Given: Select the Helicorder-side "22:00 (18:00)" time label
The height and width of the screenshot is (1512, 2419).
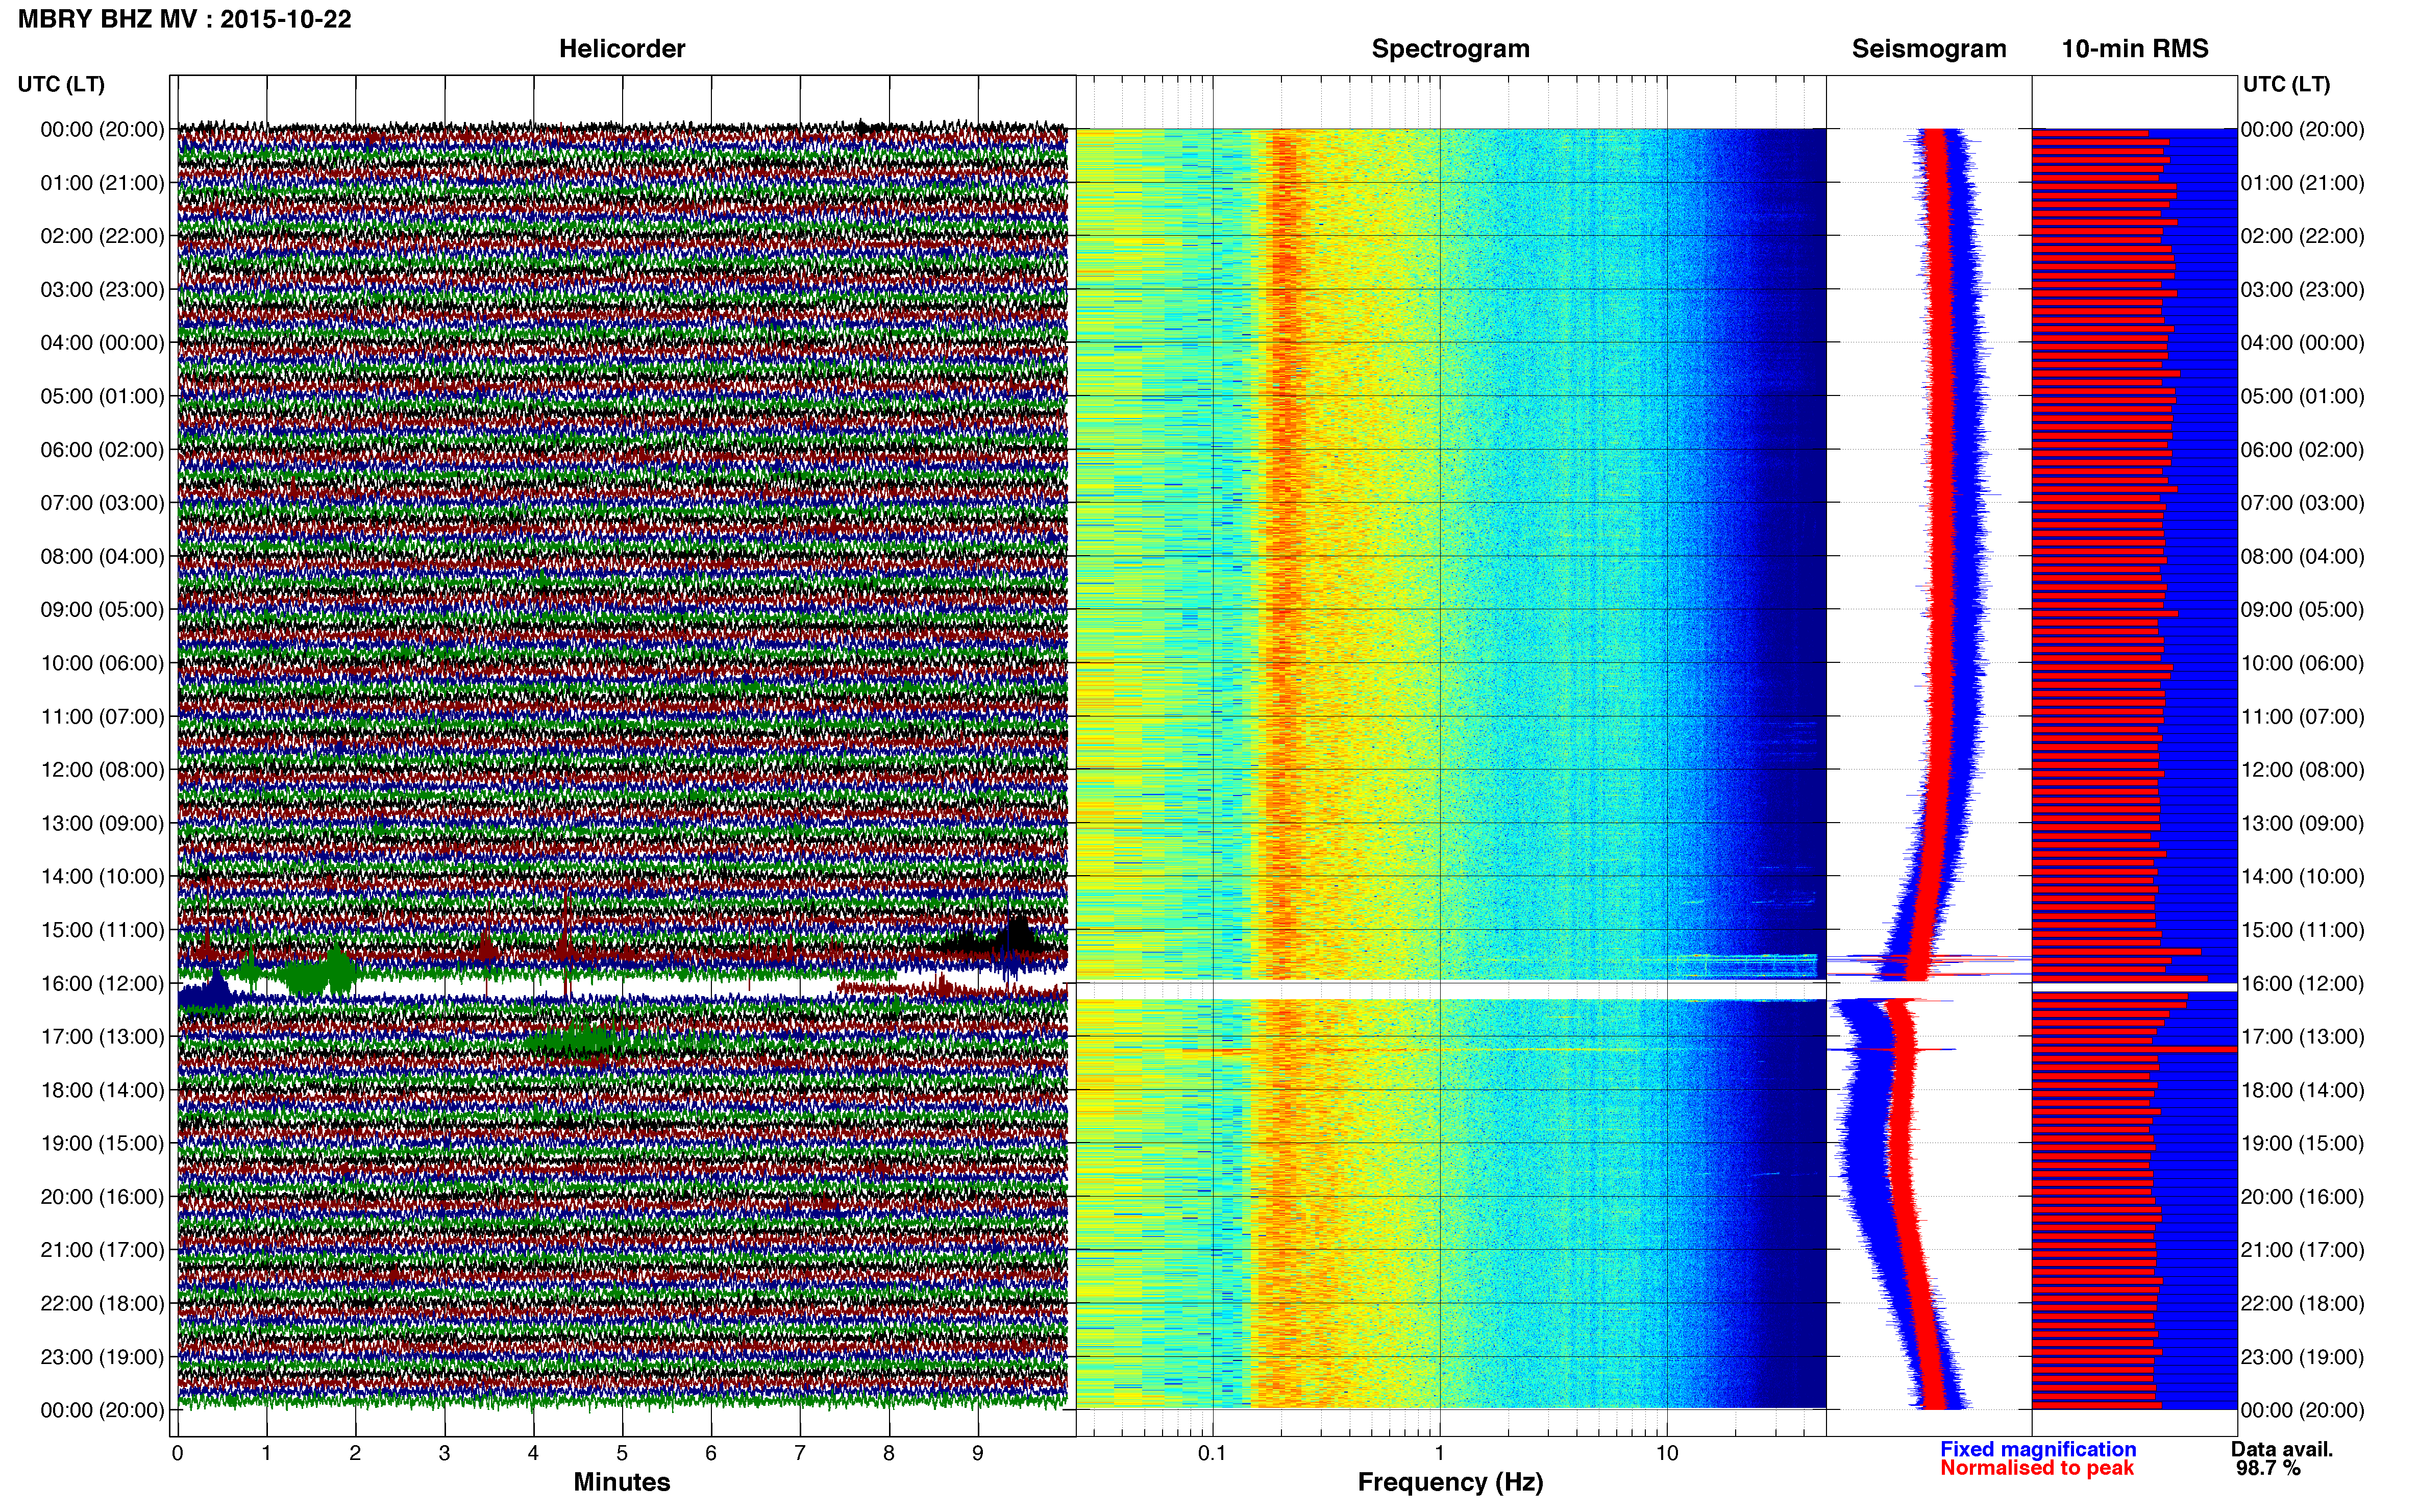Looking at the screenshot, I should 102,1303.
